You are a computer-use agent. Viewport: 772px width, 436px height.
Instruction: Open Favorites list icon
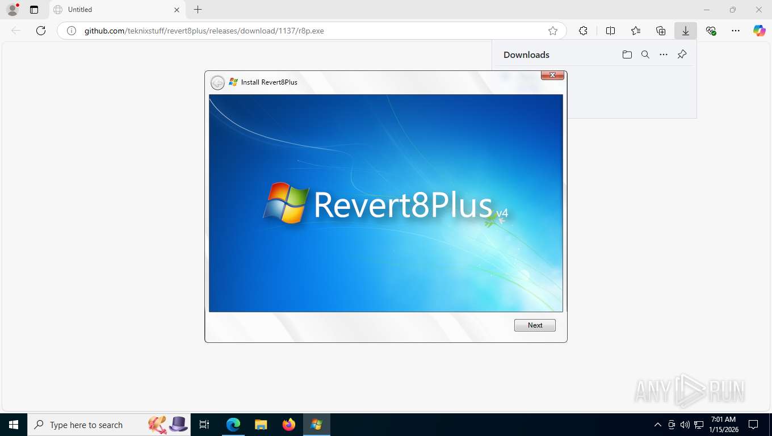636,31
